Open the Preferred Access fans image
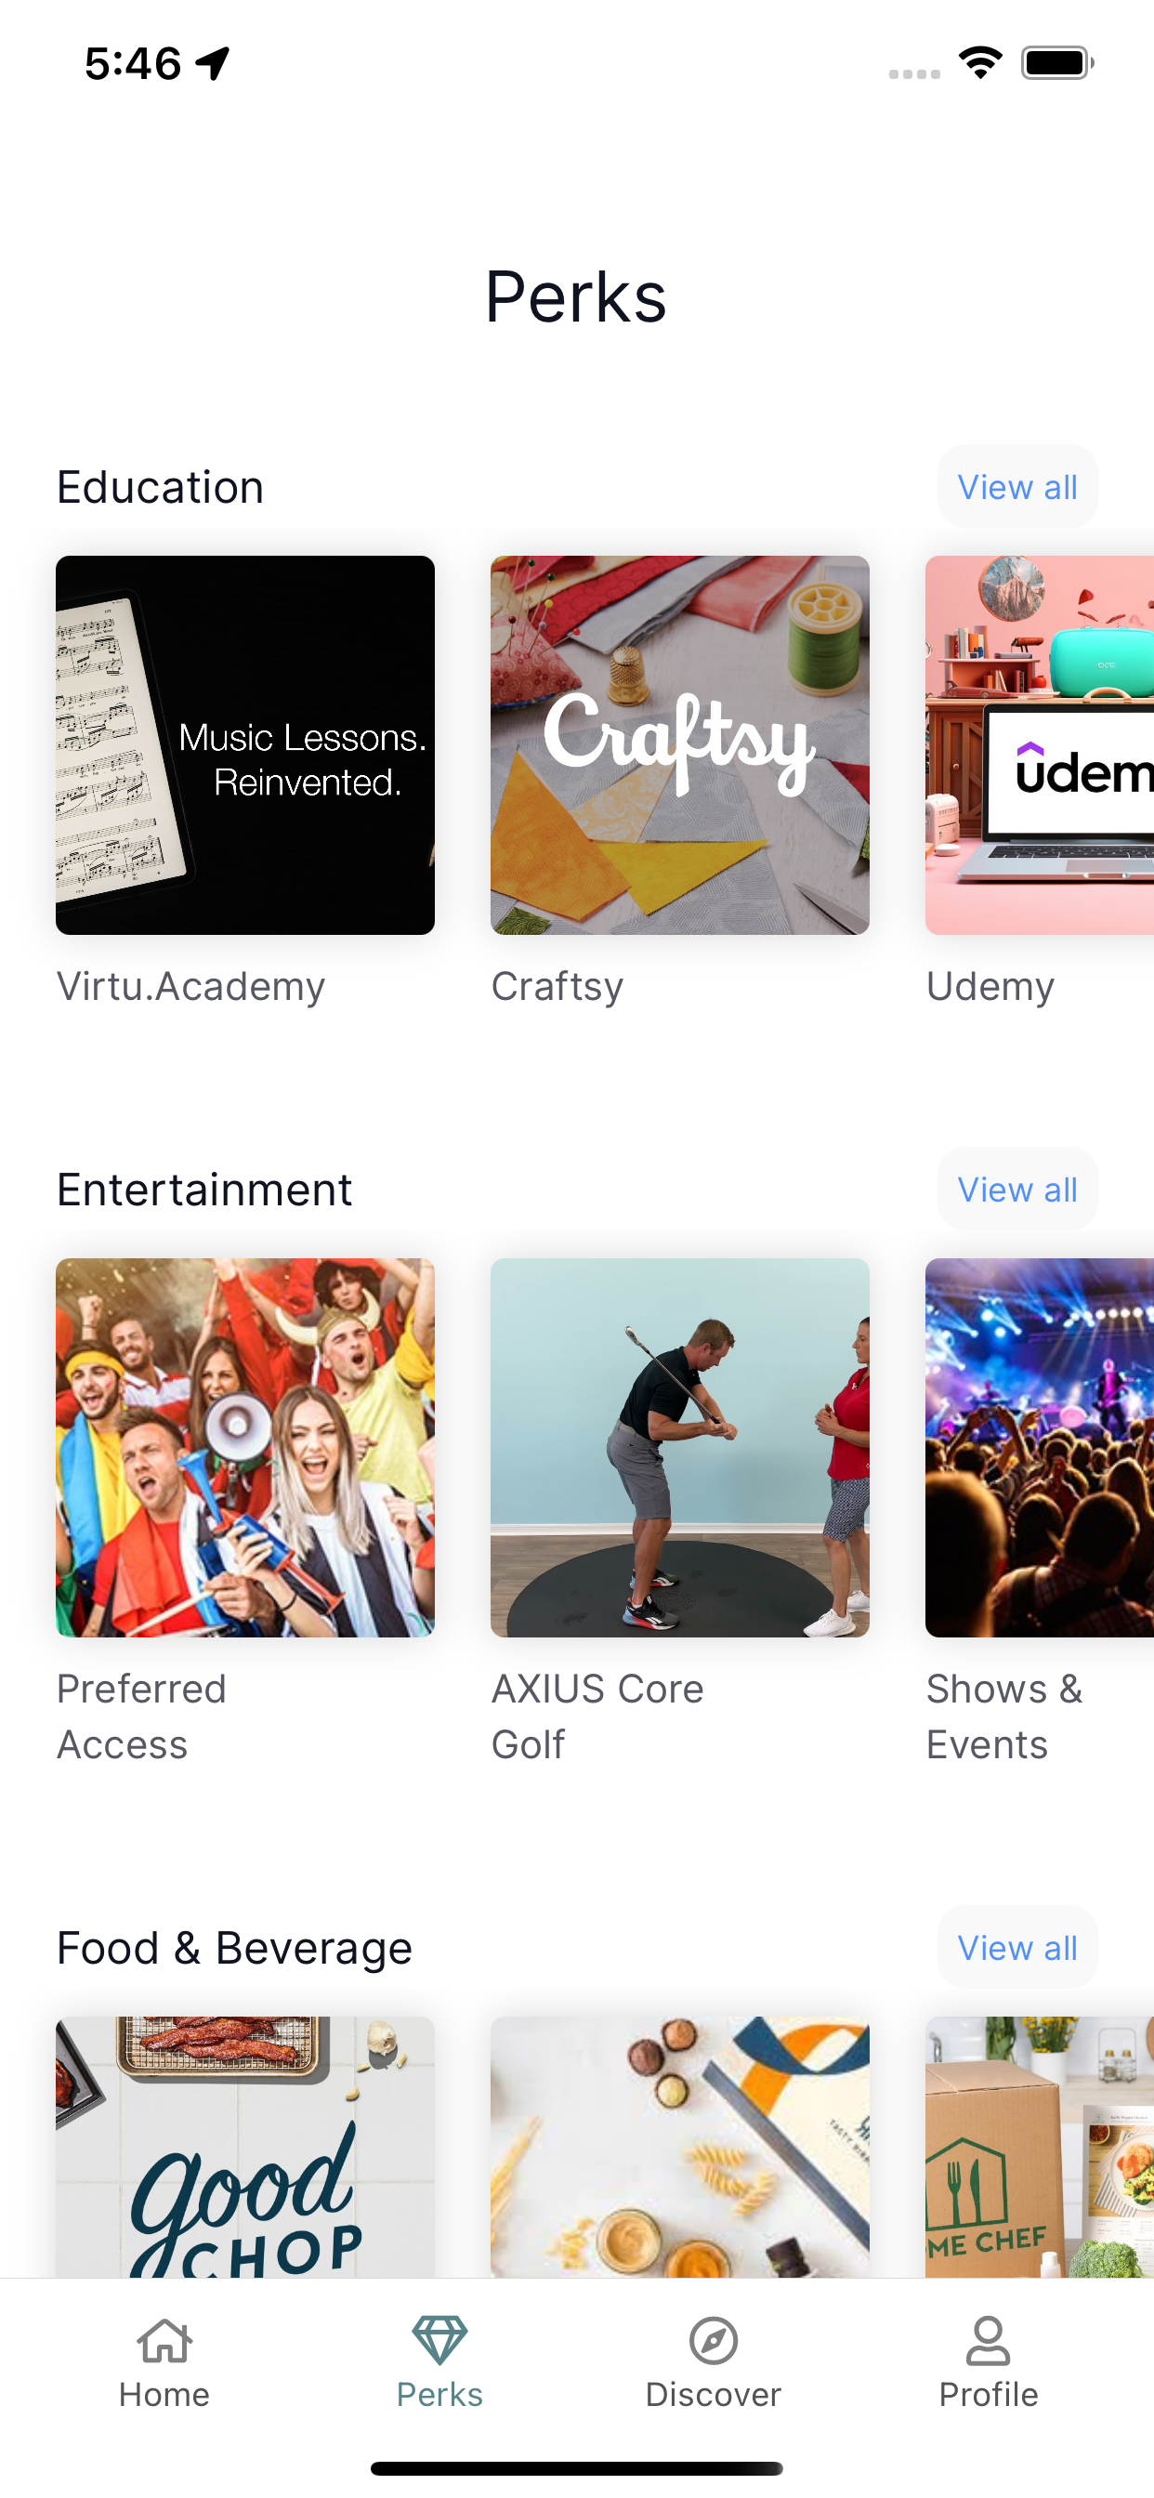Viewport: 1154px width, 2498px height. point(245,1448)
